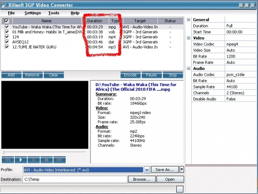The width and height of the screenshot is (258, 194).
Task: Click the Clear button
Action: pos(53,75)
